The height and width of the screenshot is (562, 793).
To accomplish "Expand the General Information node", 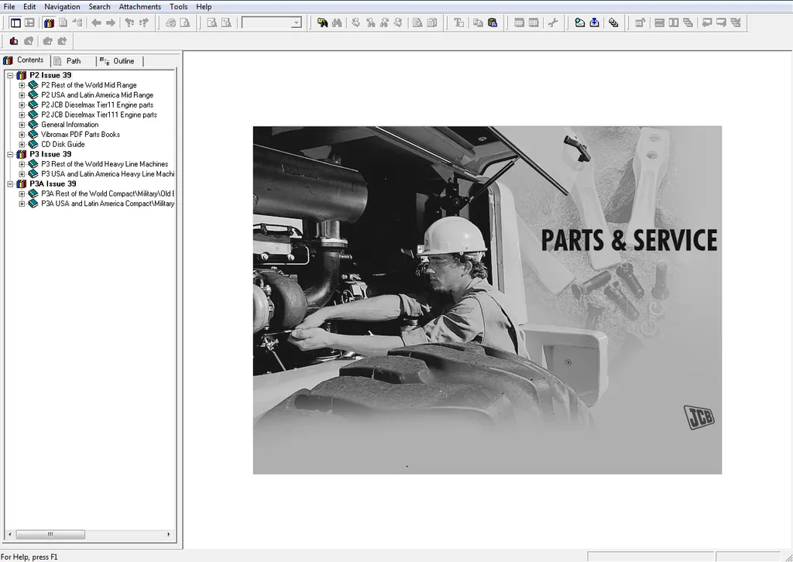I will (22, 125).
